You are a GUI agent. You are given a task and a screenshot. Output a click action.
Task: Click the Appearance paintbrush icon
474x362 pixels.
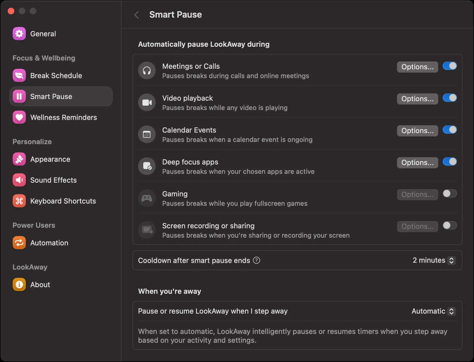19,159
